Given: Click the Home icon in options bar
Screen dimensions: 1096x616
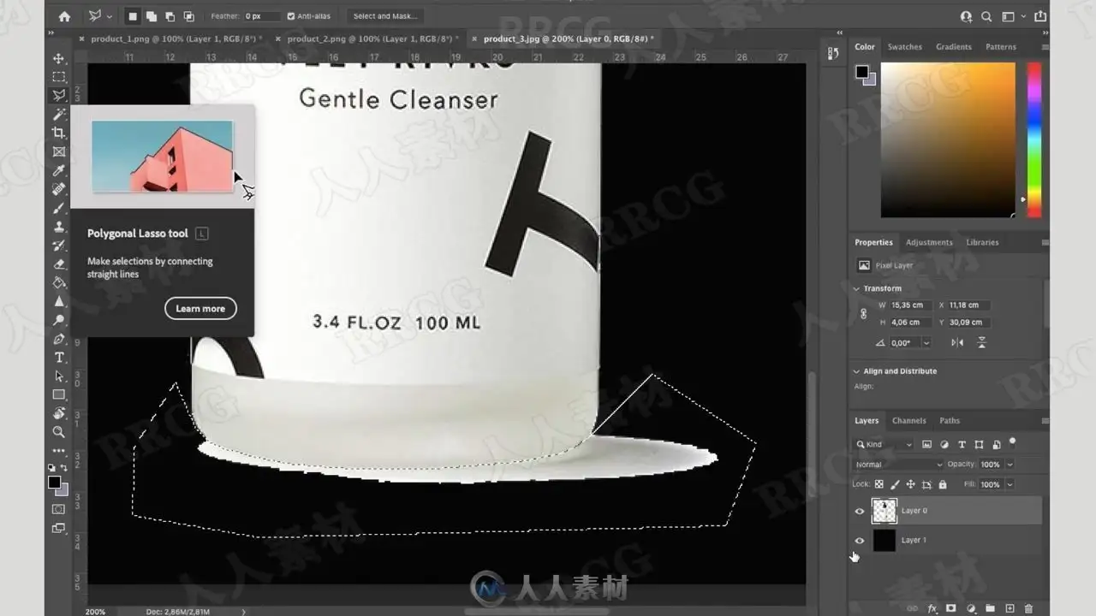Looking at the screenshot, I should coord(64,16).
